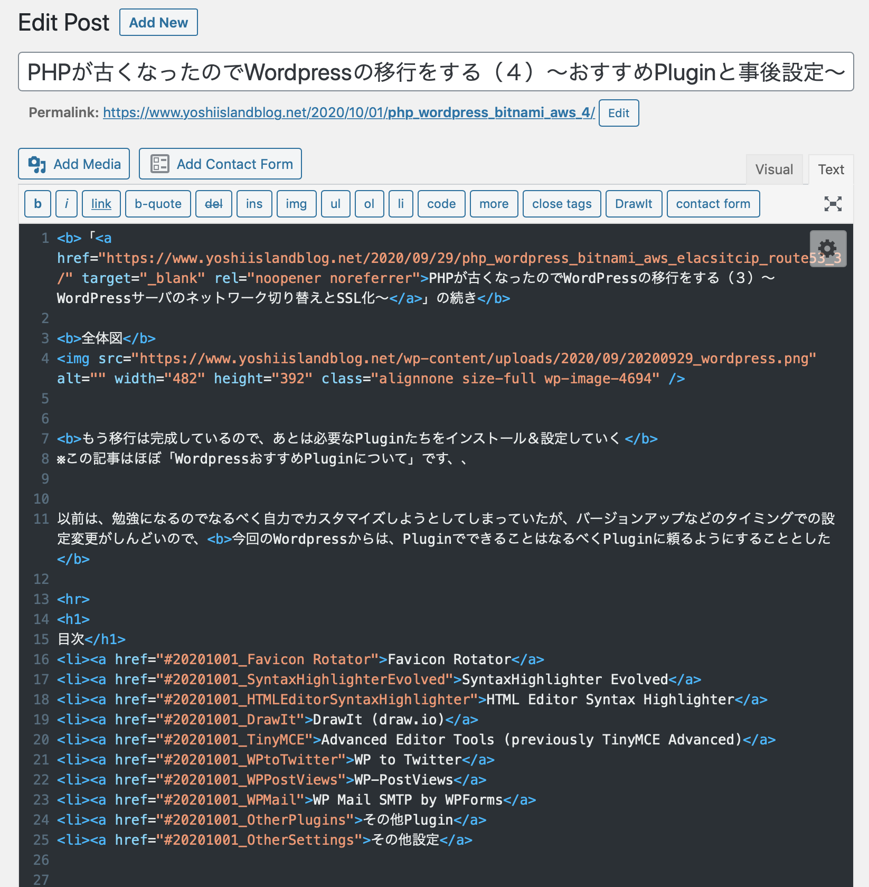Click the Advanced Editor Tools line
This screenshot has height=887, width=869.
click(x=417, y=740)
